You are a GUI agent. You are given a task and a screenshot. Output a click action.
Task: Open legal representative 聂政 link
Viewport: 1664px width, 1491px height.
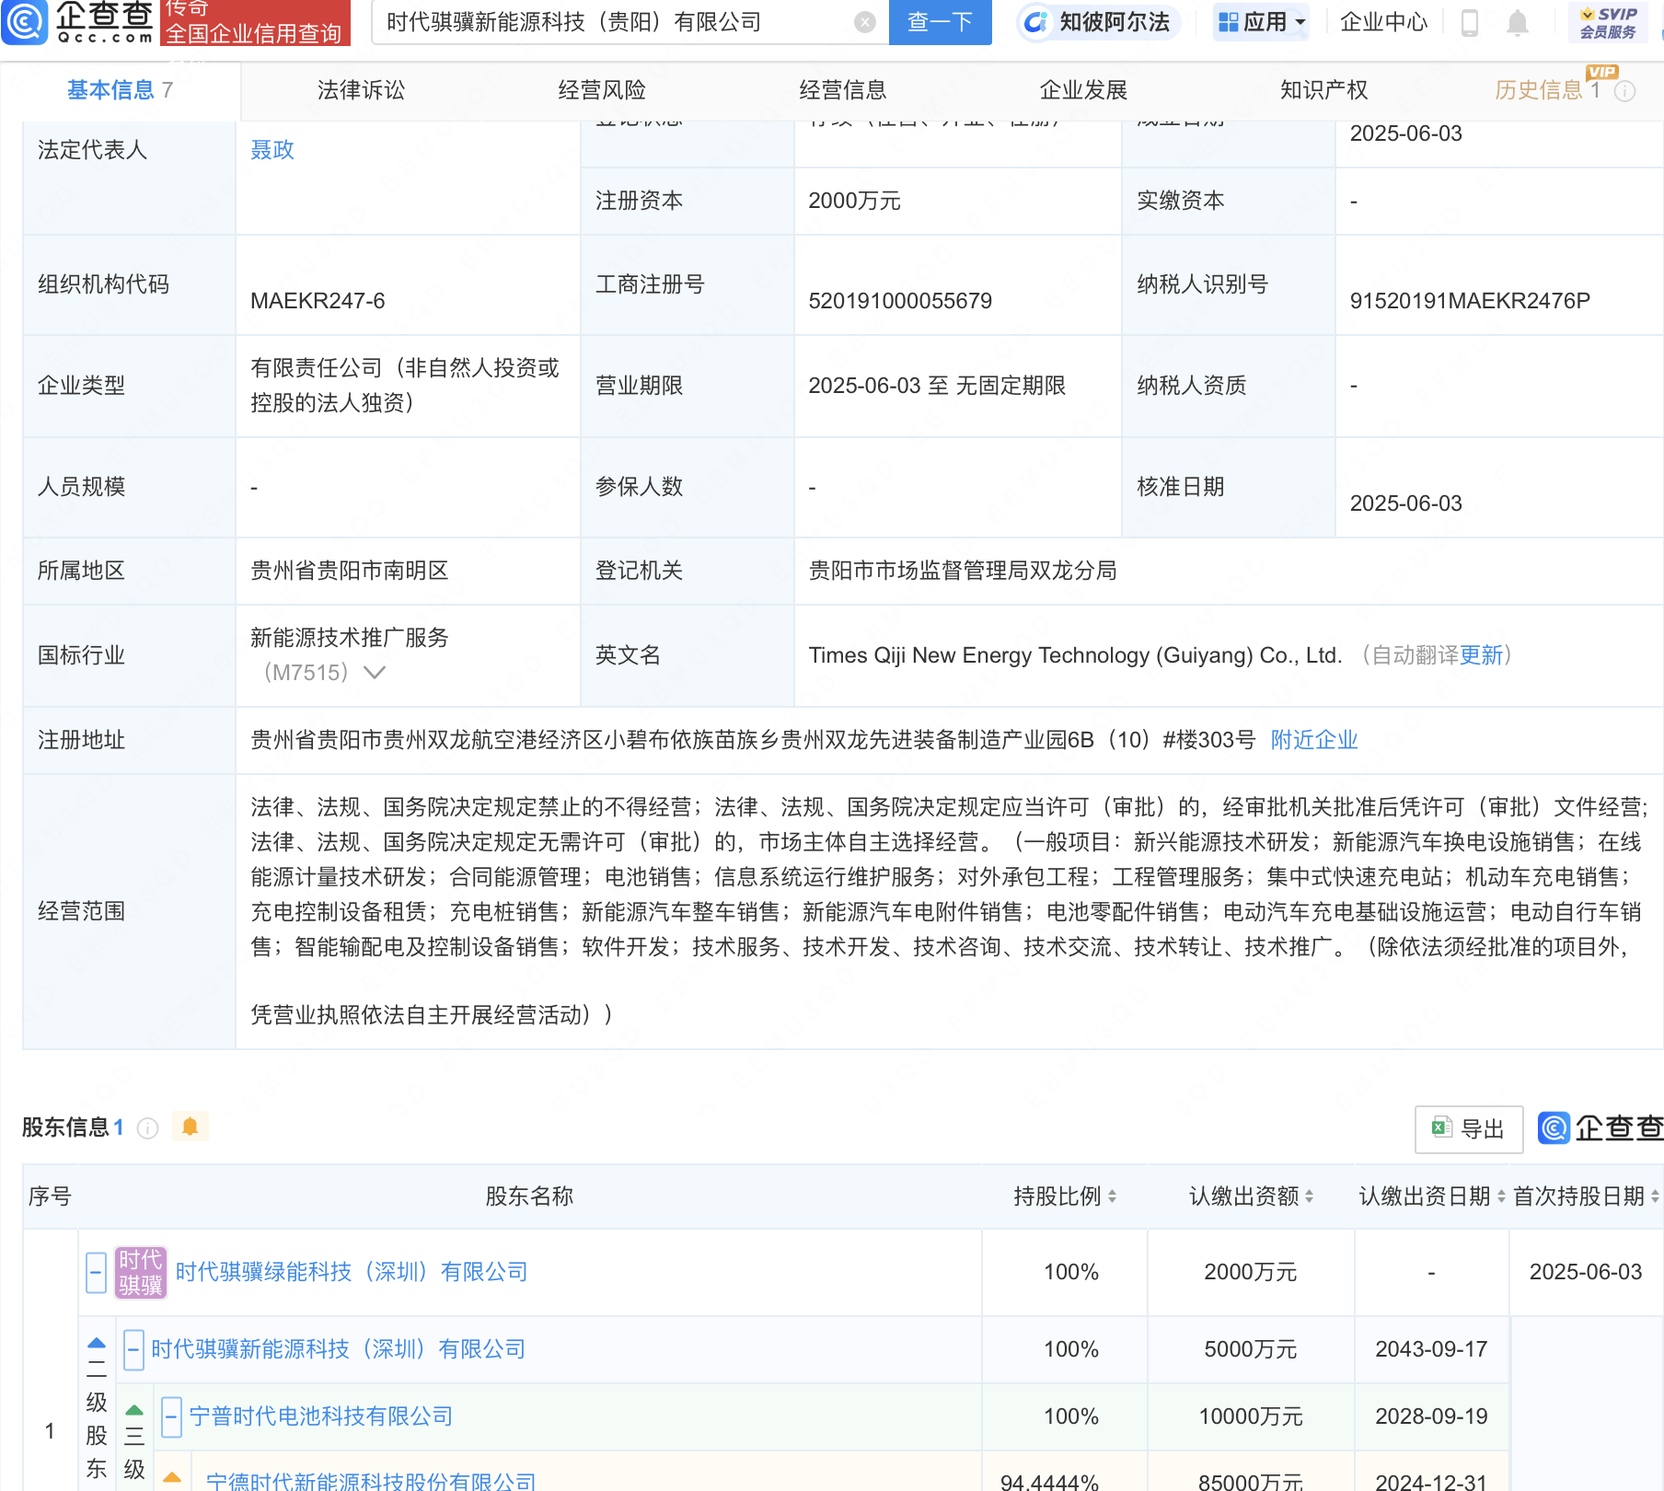272,150
